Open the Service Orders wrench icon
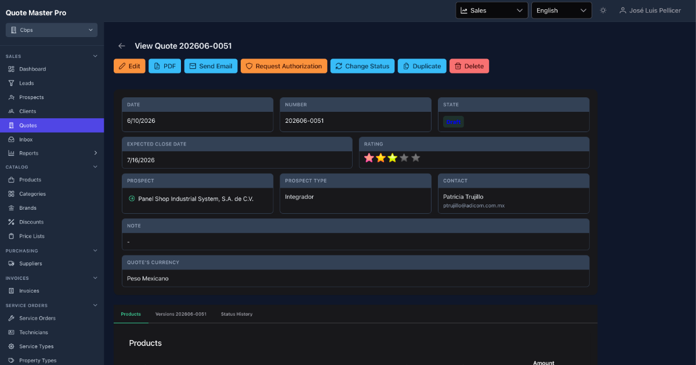This screenshot has width=696, height=365. [11, 318]
